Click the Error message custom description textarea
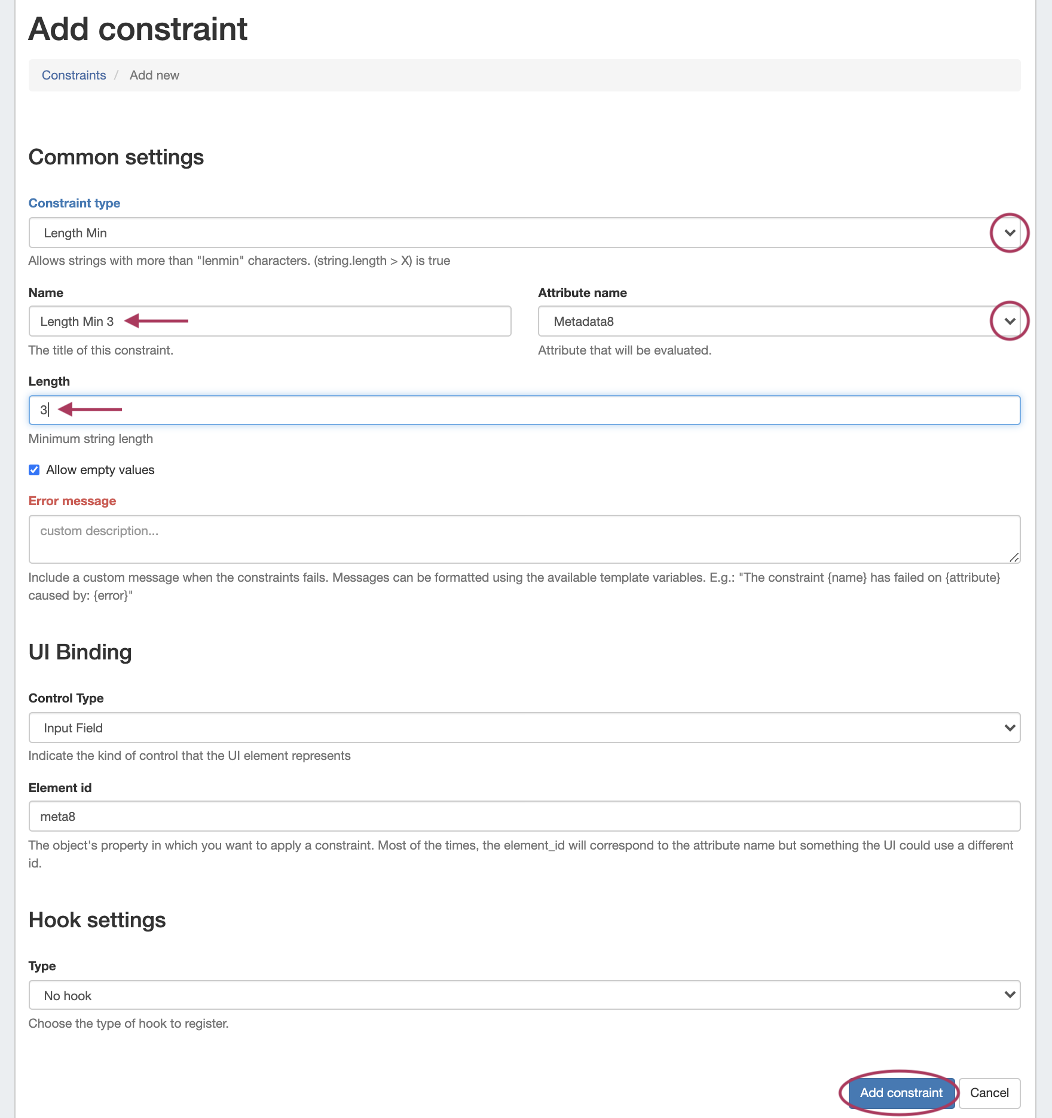The width and height of the screenshot is (1052, 1118). (x=524, y=539)
